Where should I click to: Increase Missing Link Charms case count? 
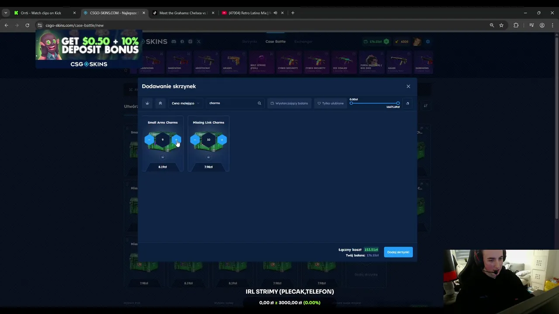222,140
